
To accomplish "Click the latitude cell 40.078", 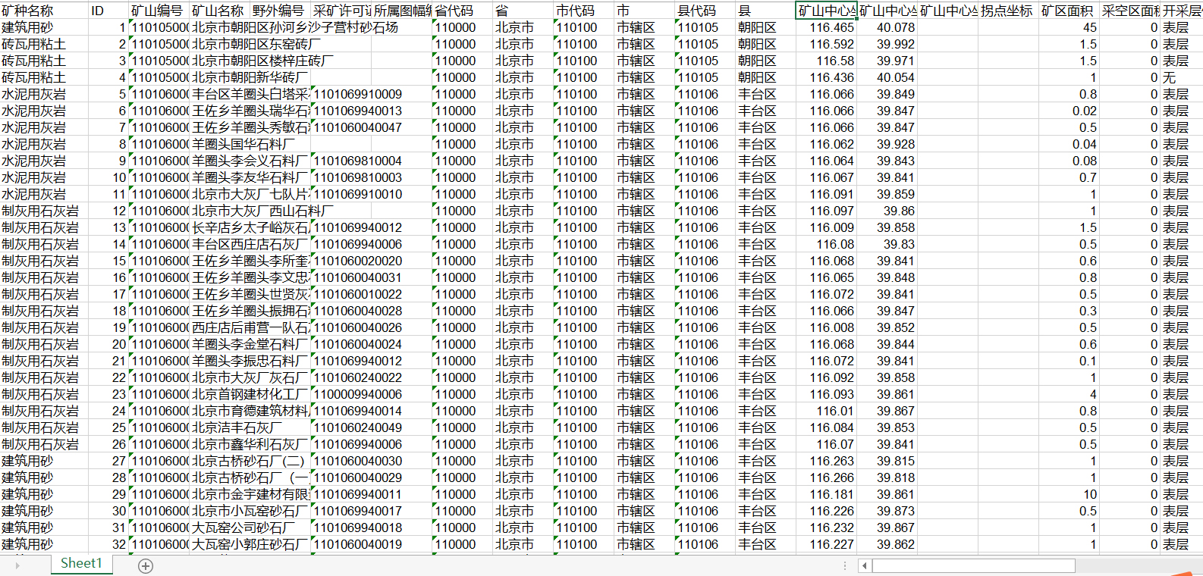I will (x=887, y=27).
